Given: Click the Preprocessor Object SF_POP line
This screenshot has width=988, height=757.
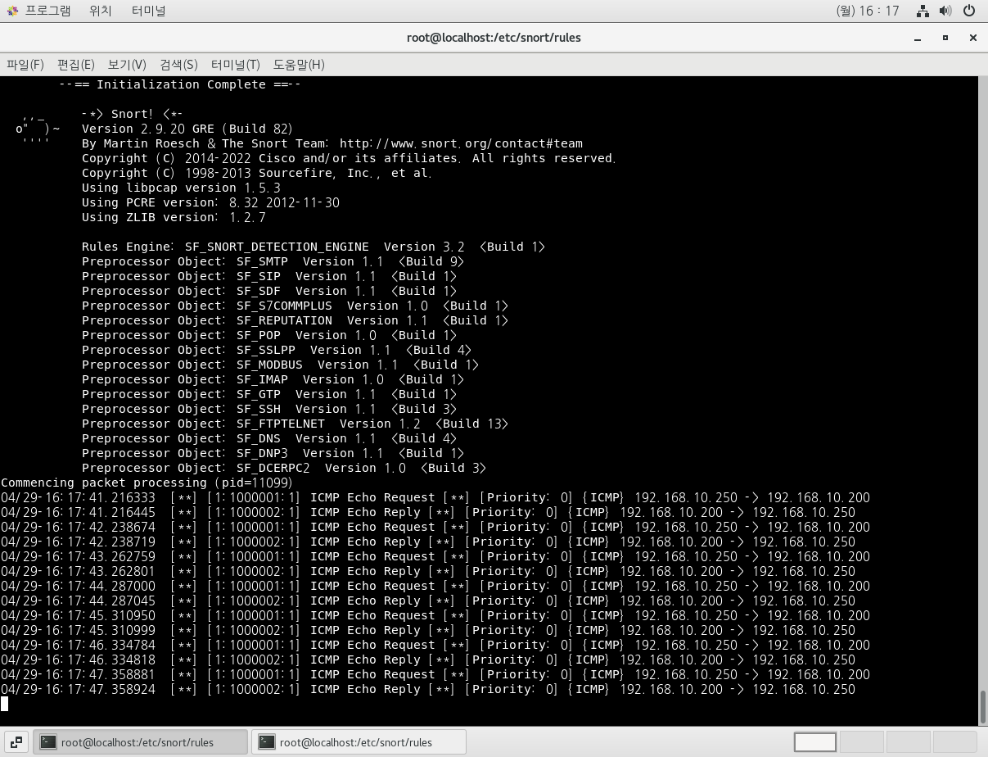Looking at the screenshot, I should [x=269, y=335].
